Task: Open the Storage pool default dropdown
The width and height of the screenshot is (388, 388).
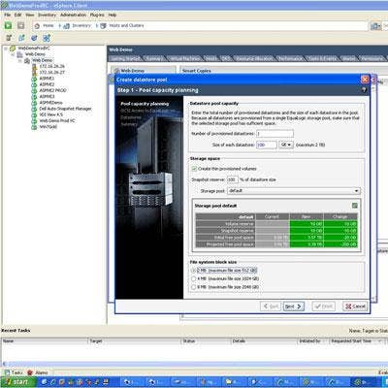Action: pyautogui.click(x=294, y=191)
